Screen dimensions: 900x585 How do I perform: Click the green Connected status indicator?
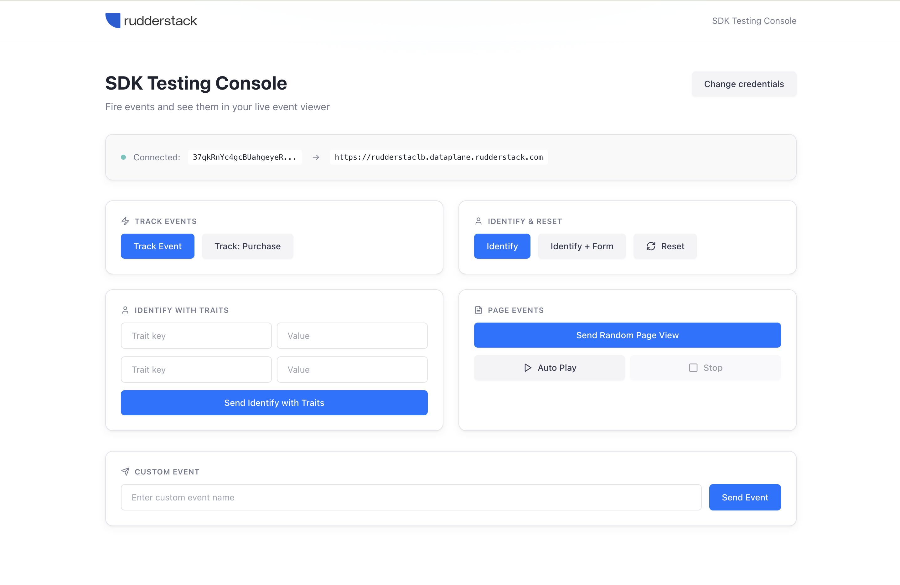[124, 157]
